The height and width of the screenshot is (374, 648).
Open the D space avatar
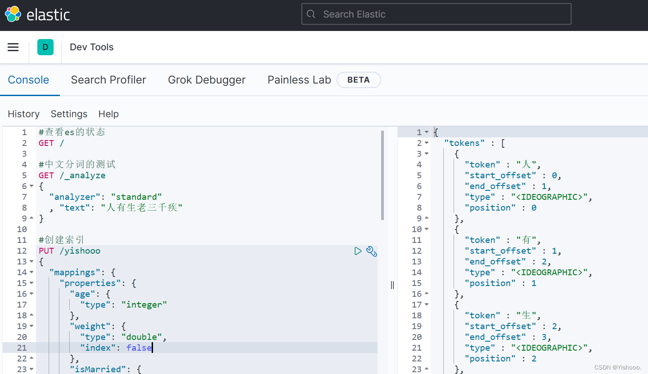pos(45,47)
